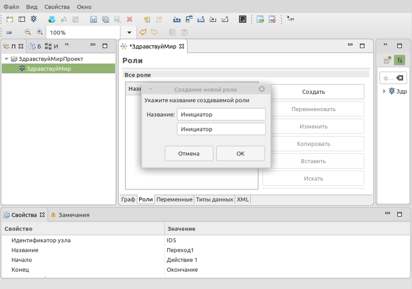Open the Окно menu
The image size is (412, 289).
pos(84,7)
